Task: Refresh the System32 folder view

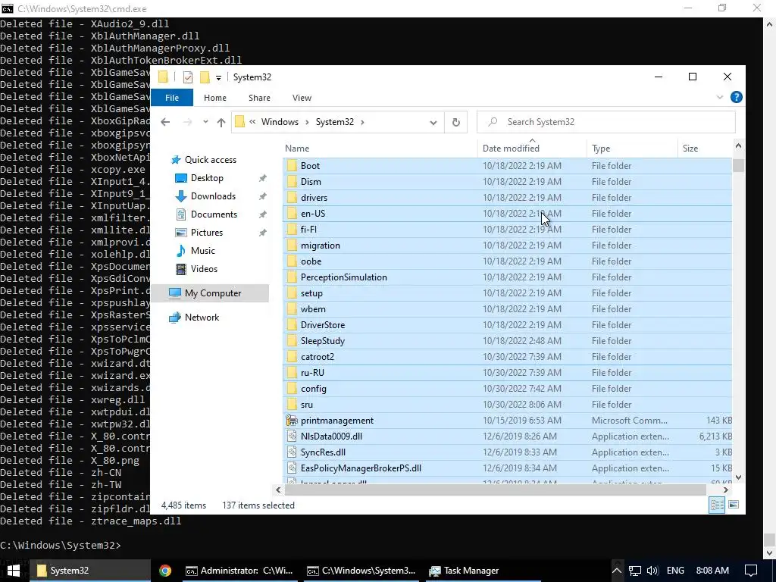Action: (455, 122)
